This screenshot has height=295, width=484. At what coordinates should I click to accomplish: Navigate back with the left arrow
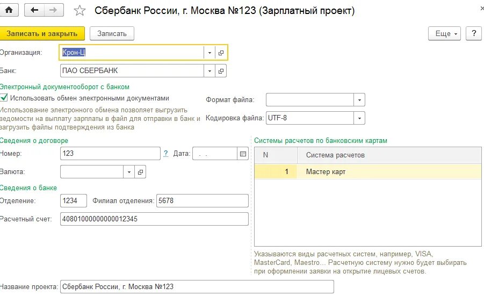point(34,10)
